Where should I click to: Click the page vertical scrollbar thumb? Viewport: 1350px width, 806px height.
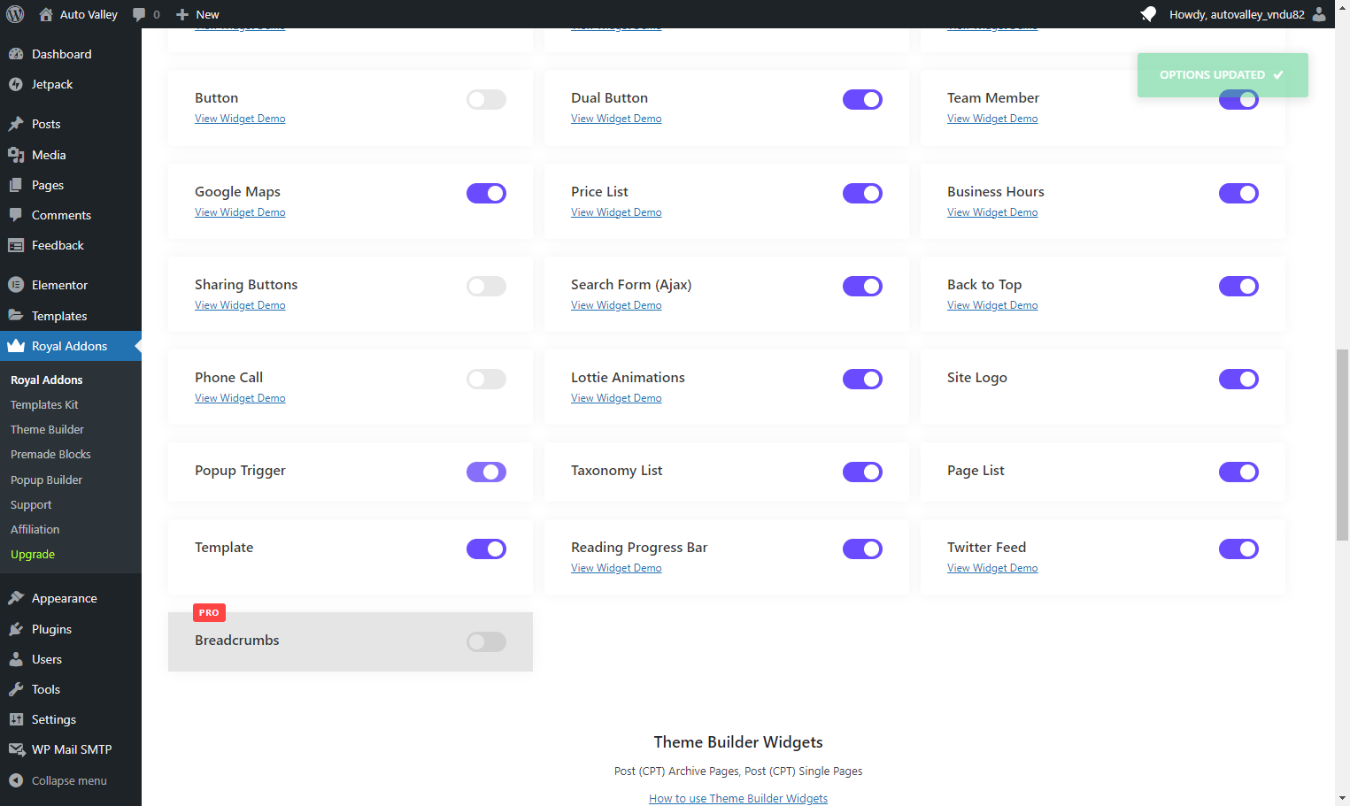pyautogui.click(x=1342, y=444)
